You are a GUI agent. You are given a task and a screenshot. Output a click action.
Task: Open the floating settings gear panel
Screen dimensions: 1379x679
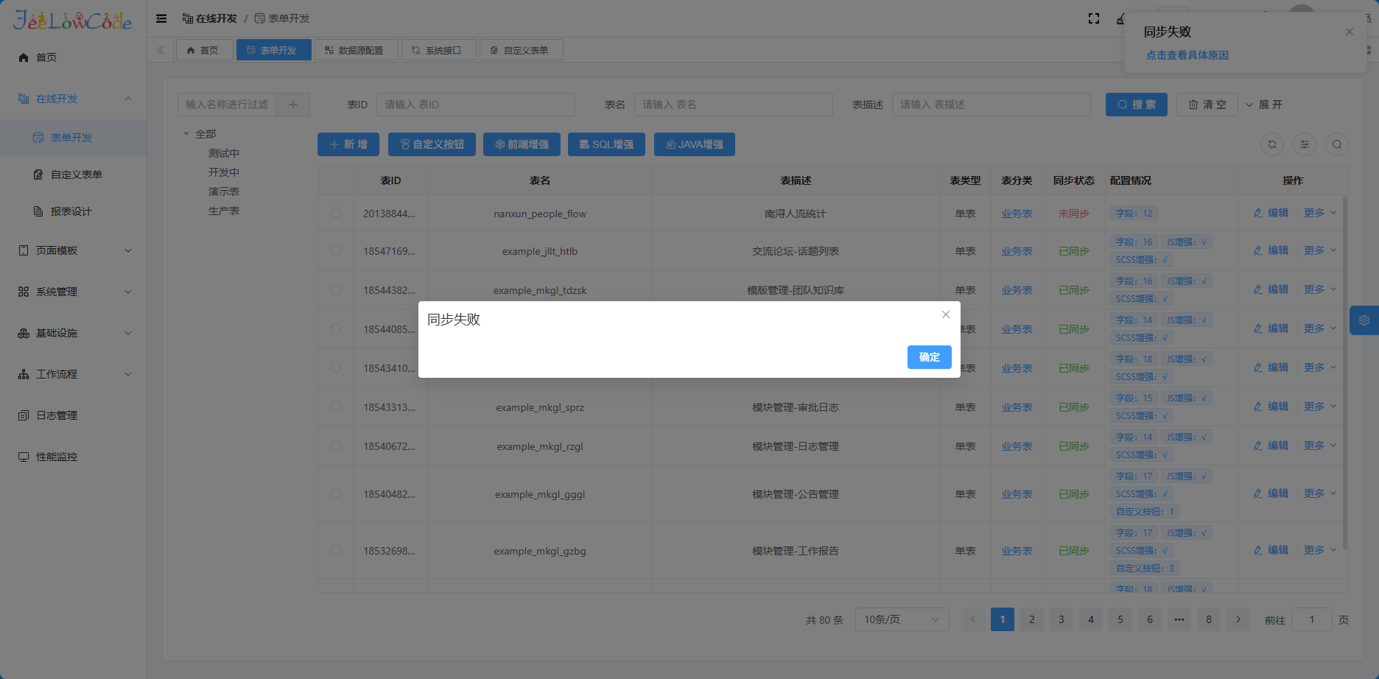1364,320
